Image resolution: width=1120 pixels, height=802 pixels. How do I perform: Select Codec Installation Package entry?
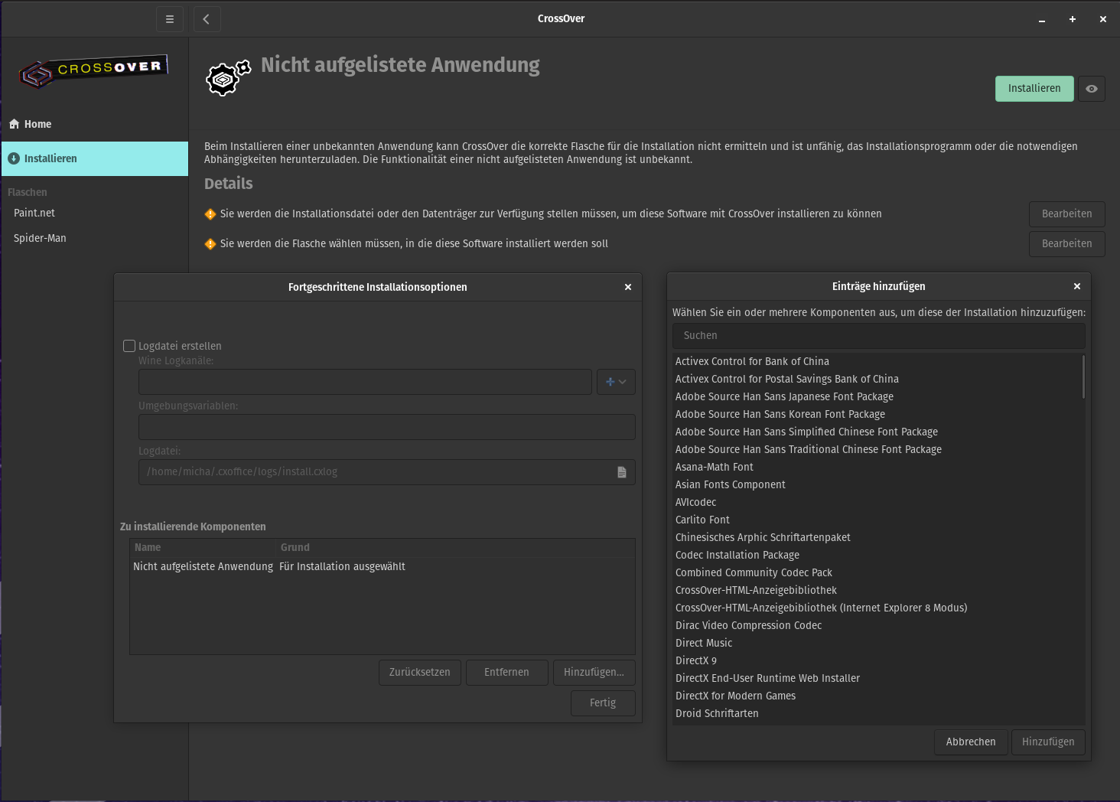tap(877, 556)
